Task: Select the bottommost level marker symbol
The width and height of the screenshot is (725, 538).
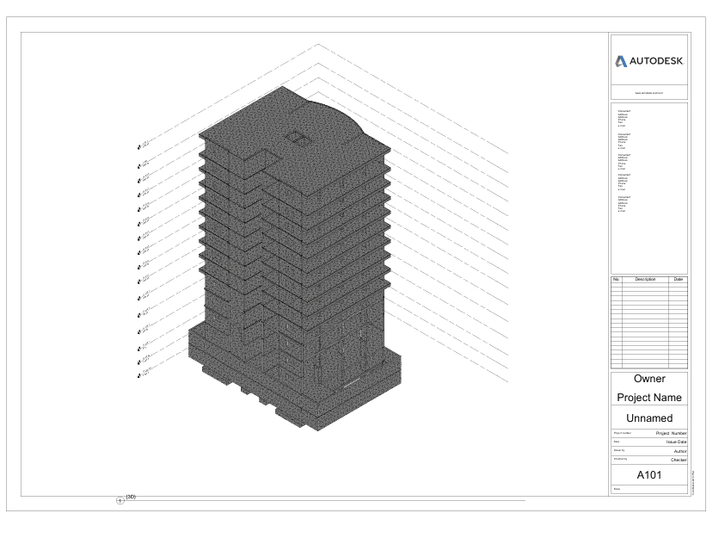Action: click(x=139, y=375)
